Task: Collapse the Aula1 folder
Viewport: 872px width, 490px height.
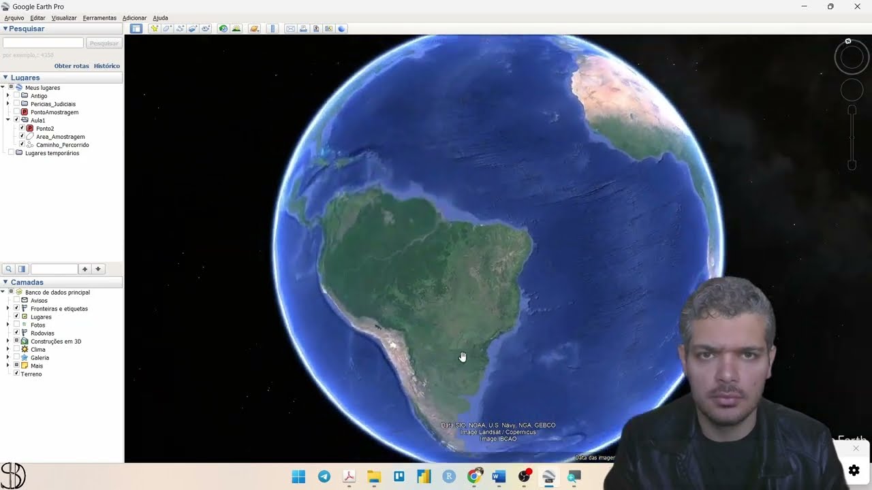Action: point(8,120)
